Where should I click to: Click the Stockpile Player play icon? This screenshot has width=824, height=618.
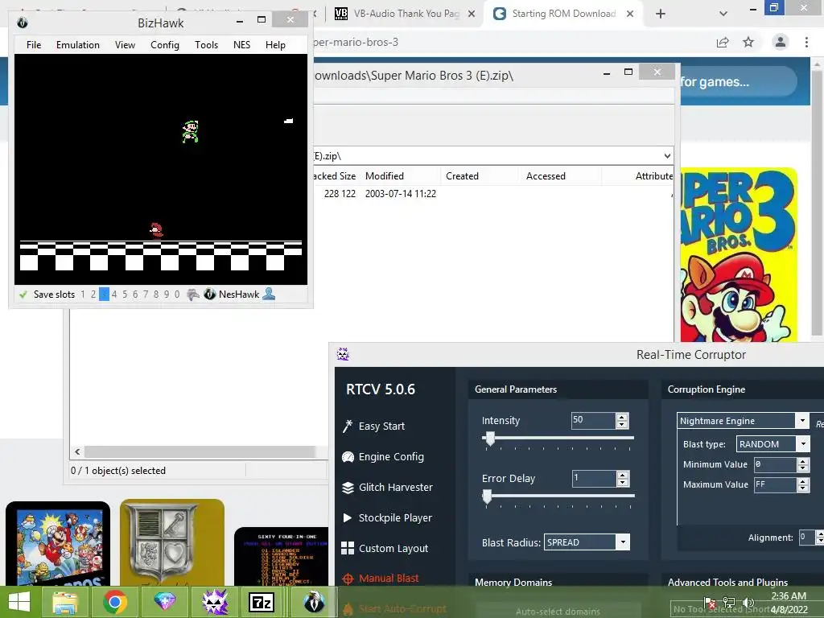tap(348, 517)
